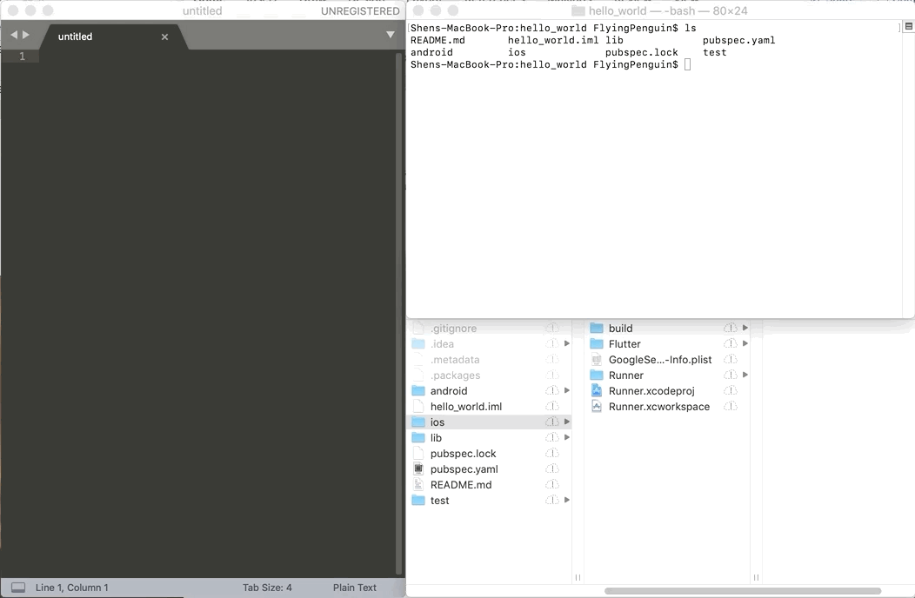Close the untitled tab with the X
Image resolution: width=915 pixels, height=598 pixels.
click(x=164, y=37)
